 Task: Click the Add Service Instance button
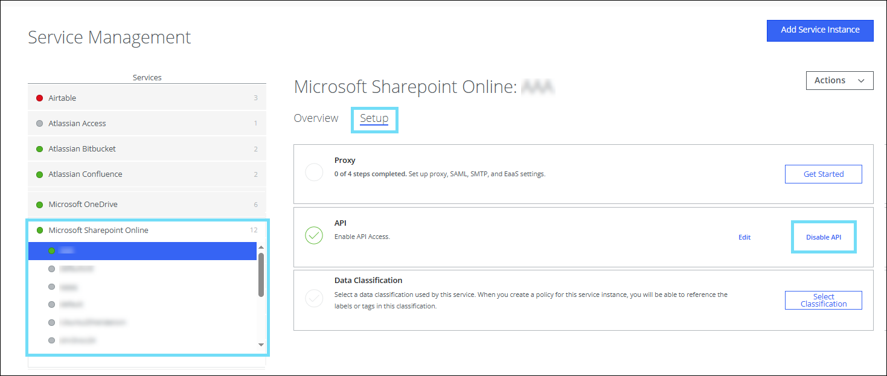[819, 30]
